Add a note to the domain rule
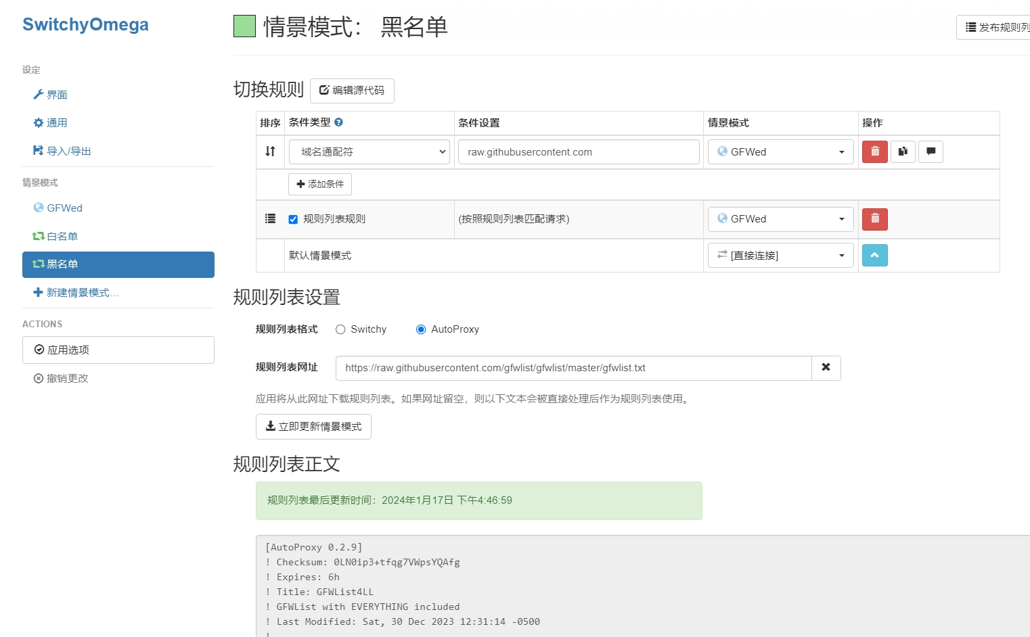 pyautogui.click(x=931, y=151)
